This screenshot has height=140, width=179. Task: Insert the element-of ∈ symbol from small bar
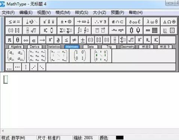34,40
